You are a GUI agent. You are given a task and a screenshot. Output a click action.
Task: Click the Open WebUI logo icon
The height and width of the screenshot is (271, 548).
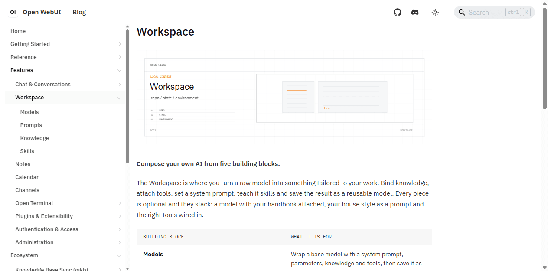[x=13, y=12]
